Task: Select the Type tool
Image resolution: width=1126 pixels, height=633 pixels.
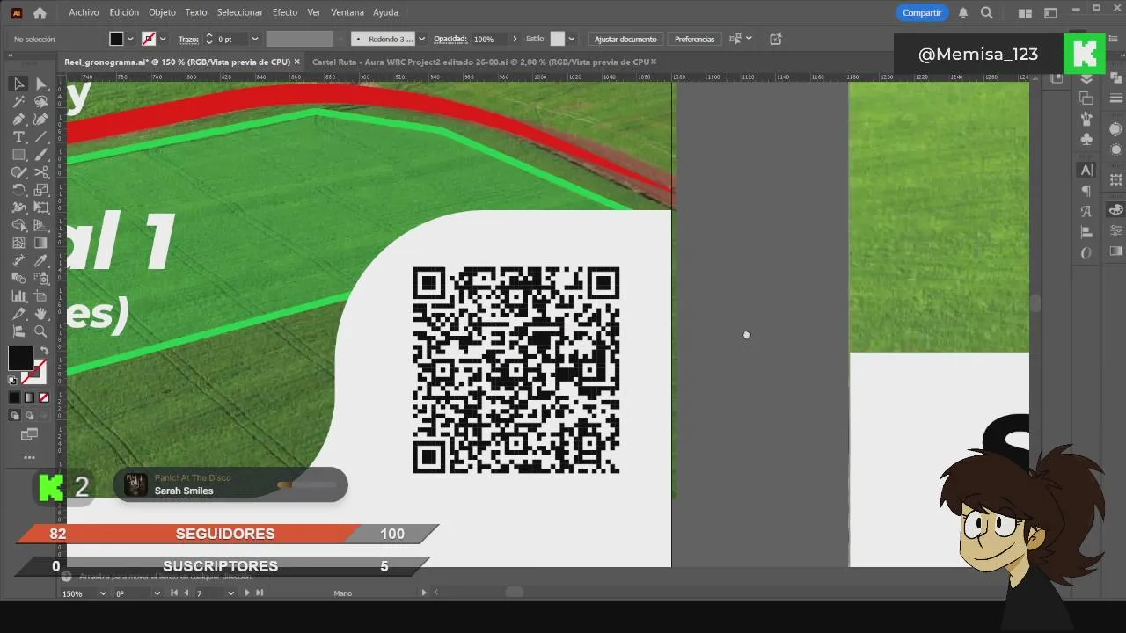Action: point(18,137)
